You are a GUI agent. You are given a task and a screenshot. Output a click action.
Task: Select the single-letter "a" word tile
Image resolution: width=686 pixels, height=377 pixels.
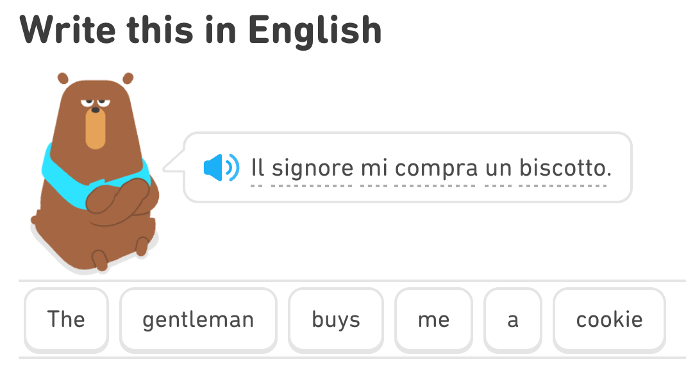click(x=512, y=319)
